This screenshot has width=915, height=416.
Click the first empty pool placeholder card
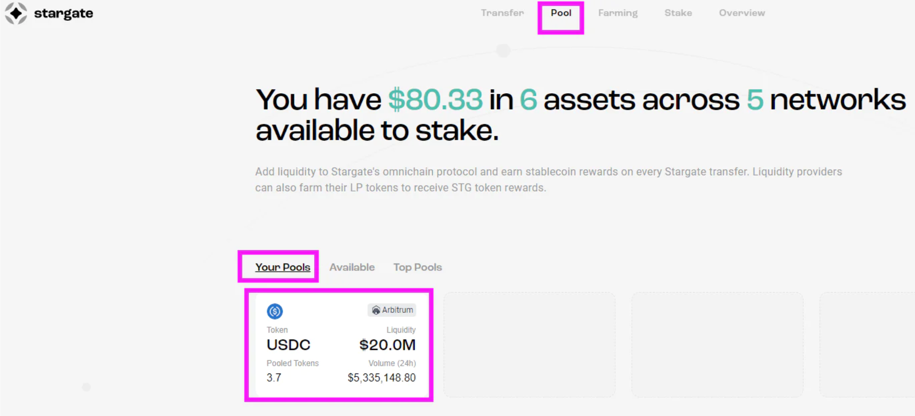(x=529, y=345)
